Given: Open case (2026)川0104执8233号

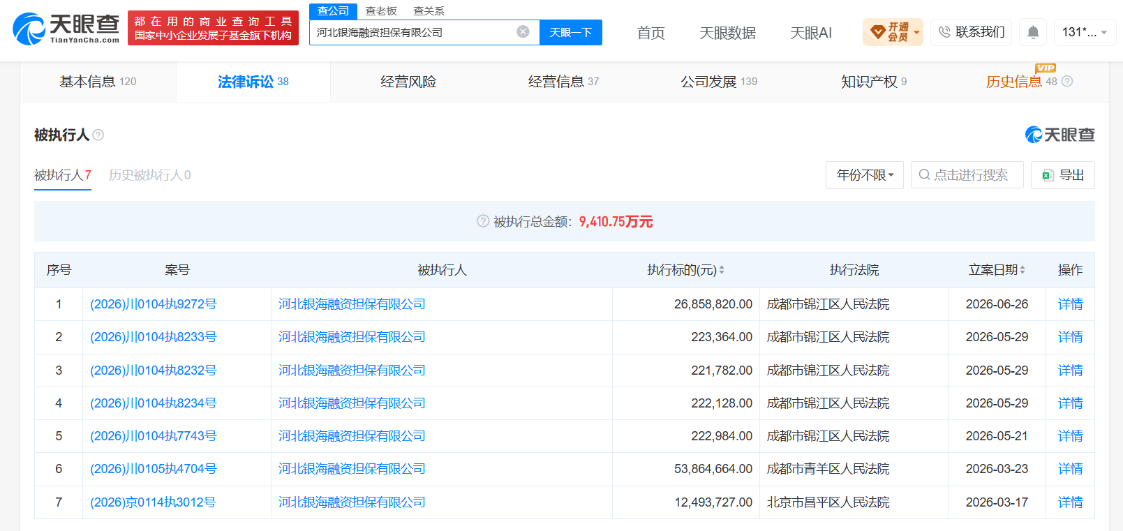Looking at the screenshot, I should pos(153,337).
